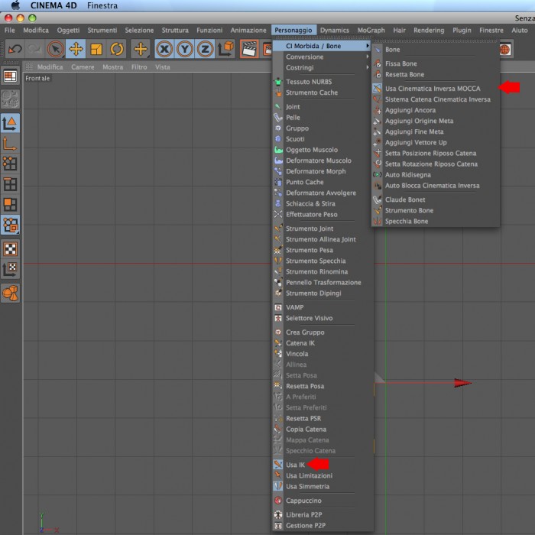Open the MoGraph menu
Screen dimensions: 535x535
(371, 31)
